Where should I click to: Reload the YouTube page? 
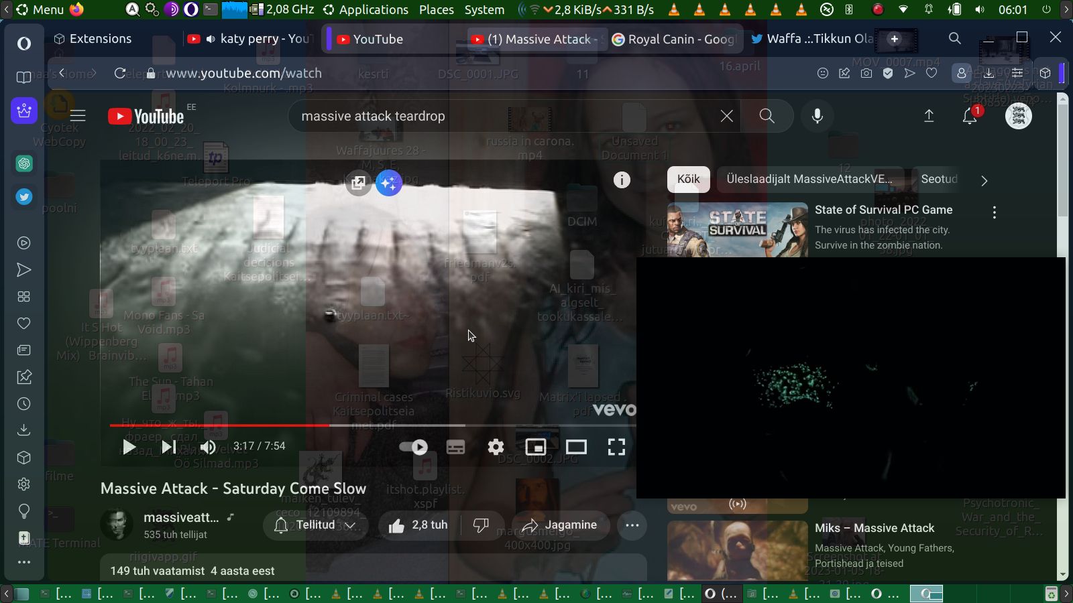point(120,73)
